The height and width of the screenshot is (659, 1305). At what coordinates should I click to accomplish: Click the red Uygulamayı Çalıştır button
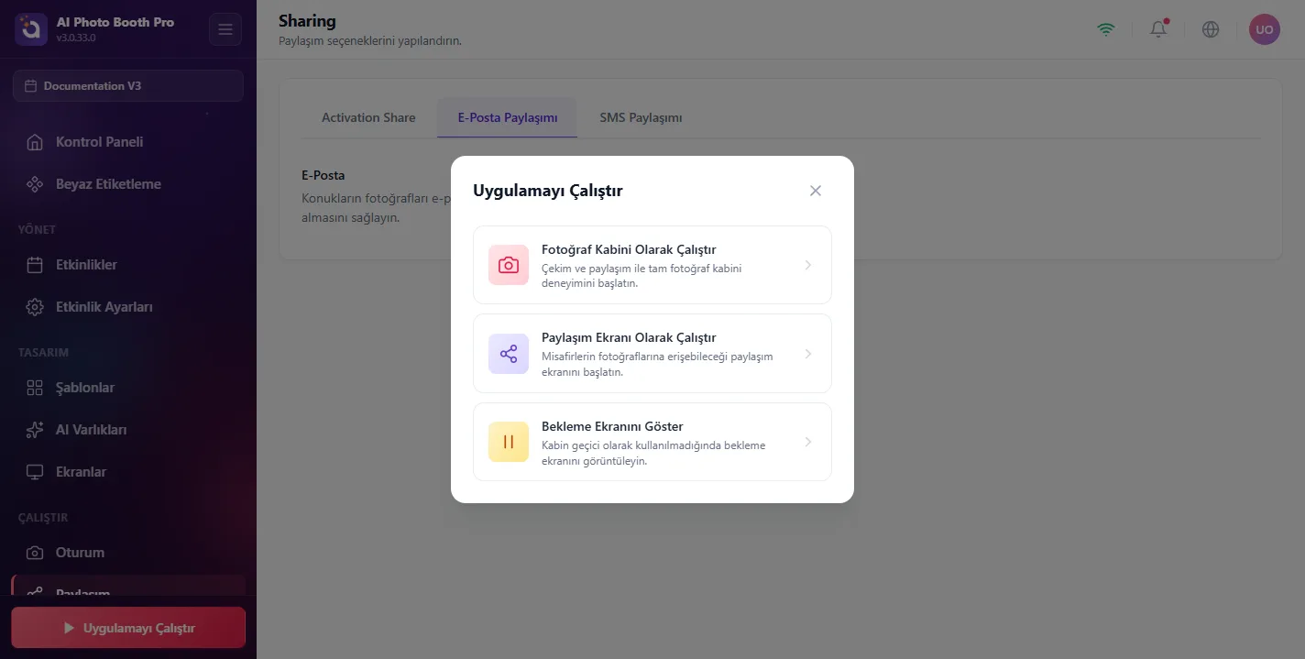[x=128, y=629]
